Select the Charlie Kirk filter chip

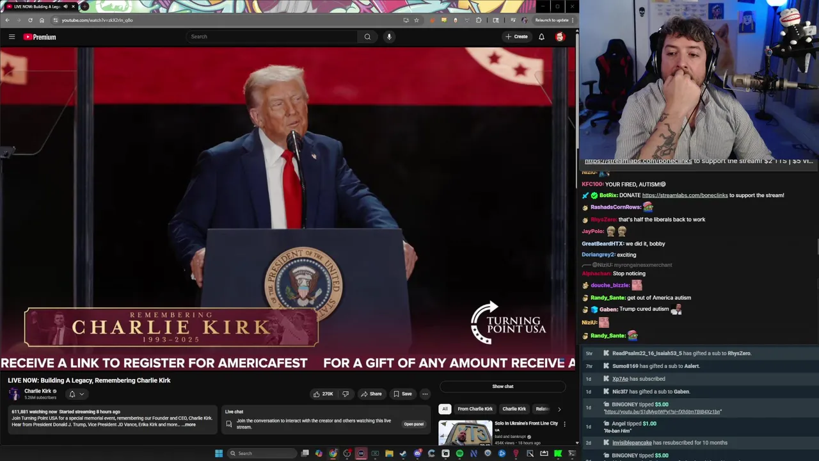(514, 408)
